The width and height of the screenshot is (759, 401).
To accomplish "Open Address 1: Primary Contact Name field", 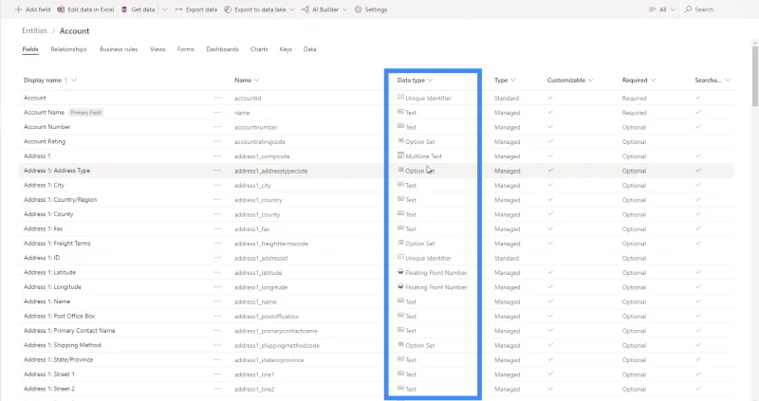I will coord(69,331).
